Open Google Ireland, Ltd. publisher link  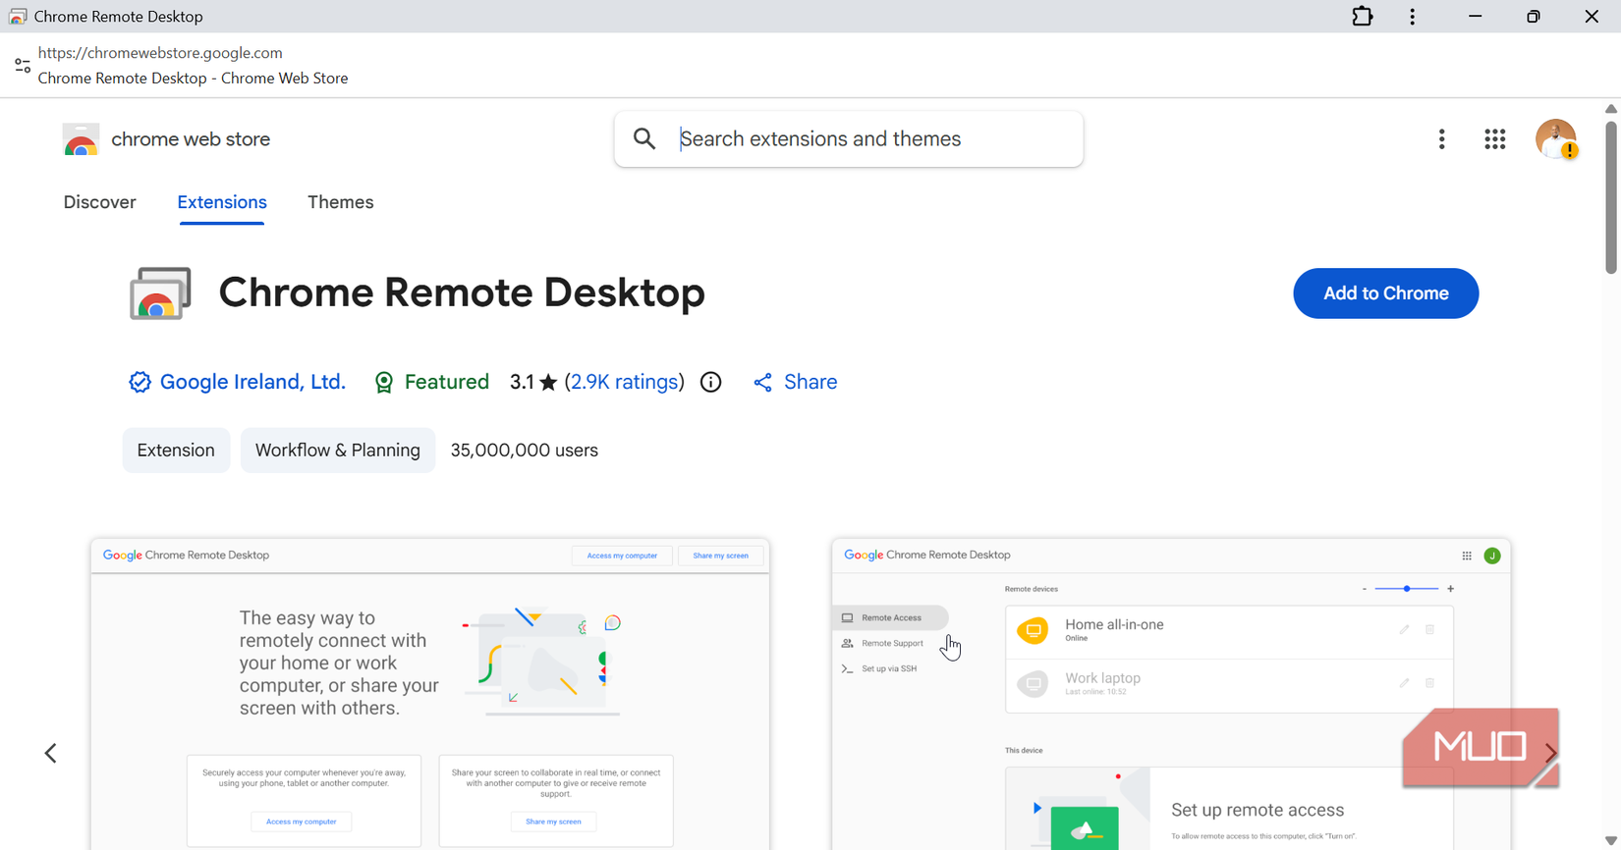253,382
